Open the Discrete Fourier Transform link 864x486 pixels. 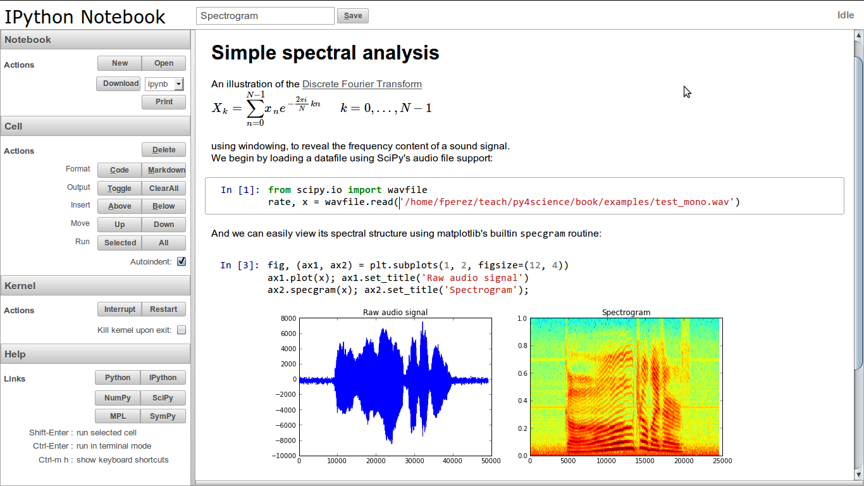pyautogui.click(x=362, y=84)
